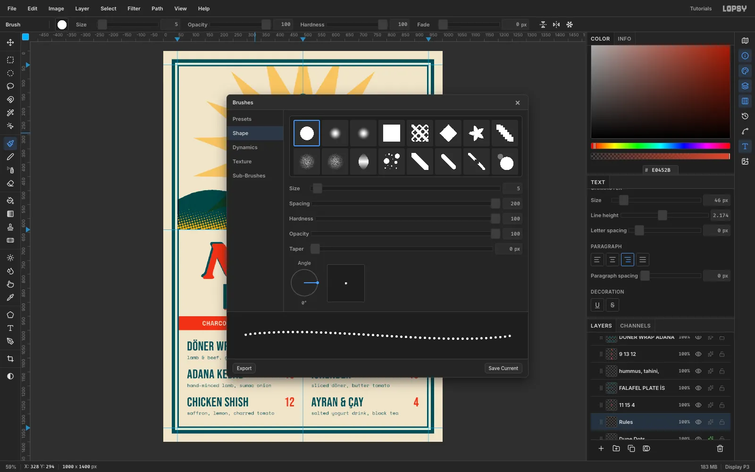Screen dimensions: 755x472
Task: Align paragraph text left
Action: pos(597,260)
